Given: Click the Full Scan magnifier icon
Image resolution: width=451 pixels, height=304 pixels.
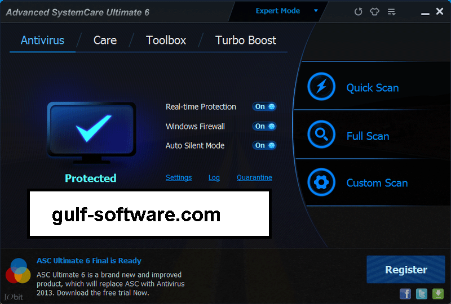Looking at the screenshot, I should point(321,134).
